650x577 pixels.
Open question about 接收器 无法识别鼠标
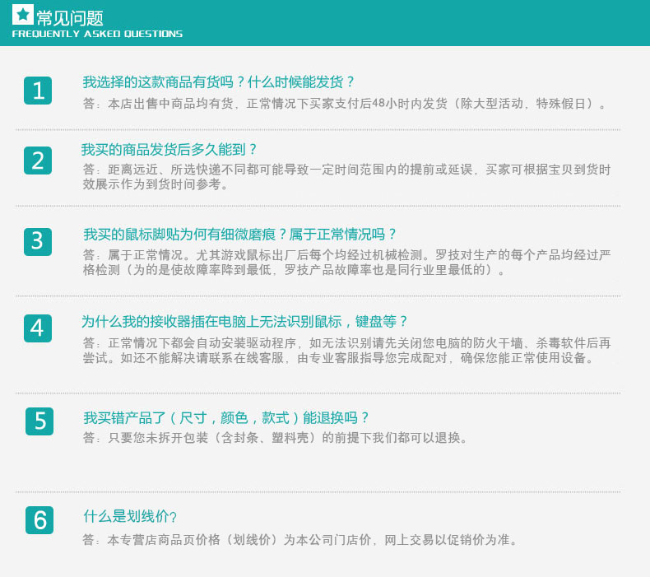click(x=244, y=322)
